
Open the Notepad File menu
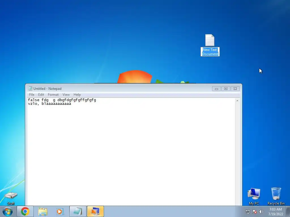pyautogui.click(x=32, y=95)
